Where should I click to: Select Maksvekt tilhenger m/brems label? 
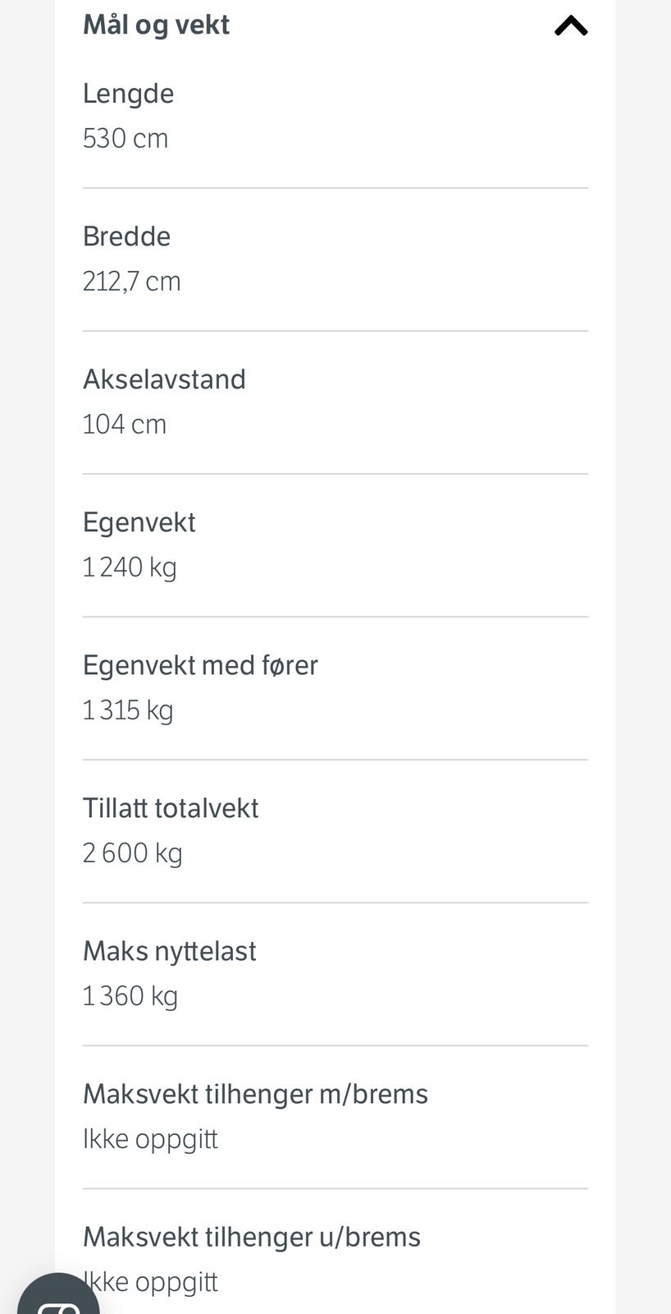click(x=255, y=1094)
